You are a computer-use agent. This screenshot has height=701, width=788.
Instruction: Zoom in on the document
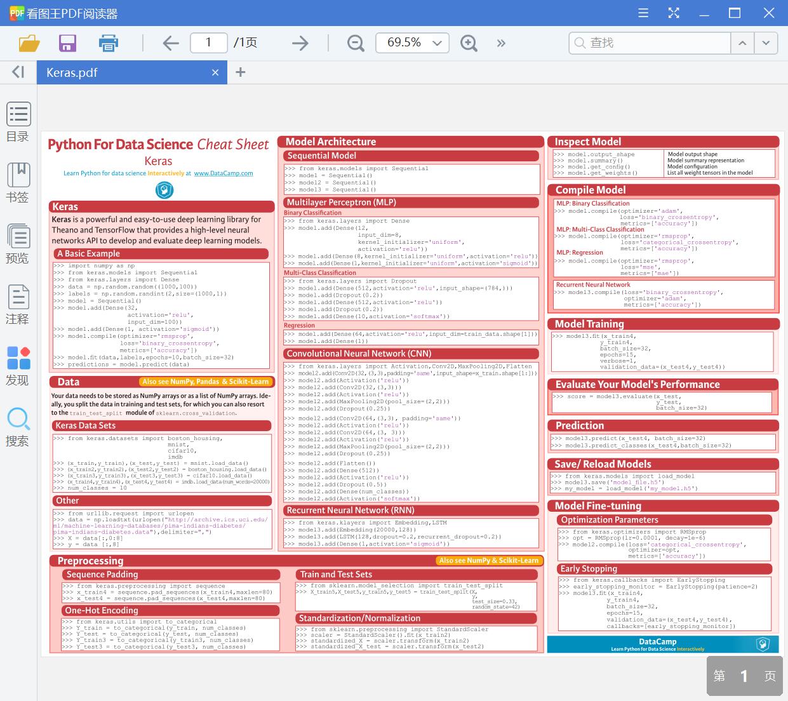tap(469, 43)
